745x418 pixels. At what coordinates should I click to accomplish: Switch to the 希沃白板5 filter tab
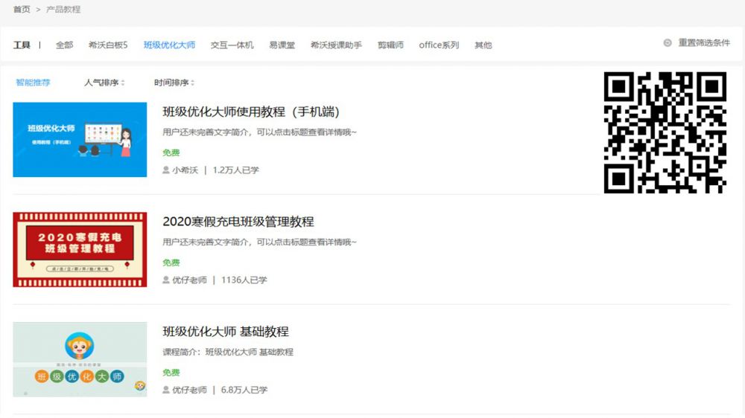(x=108, y=45)
